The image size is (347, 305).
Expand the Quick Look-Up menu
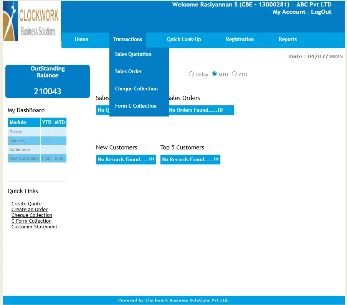coord(184,39)
